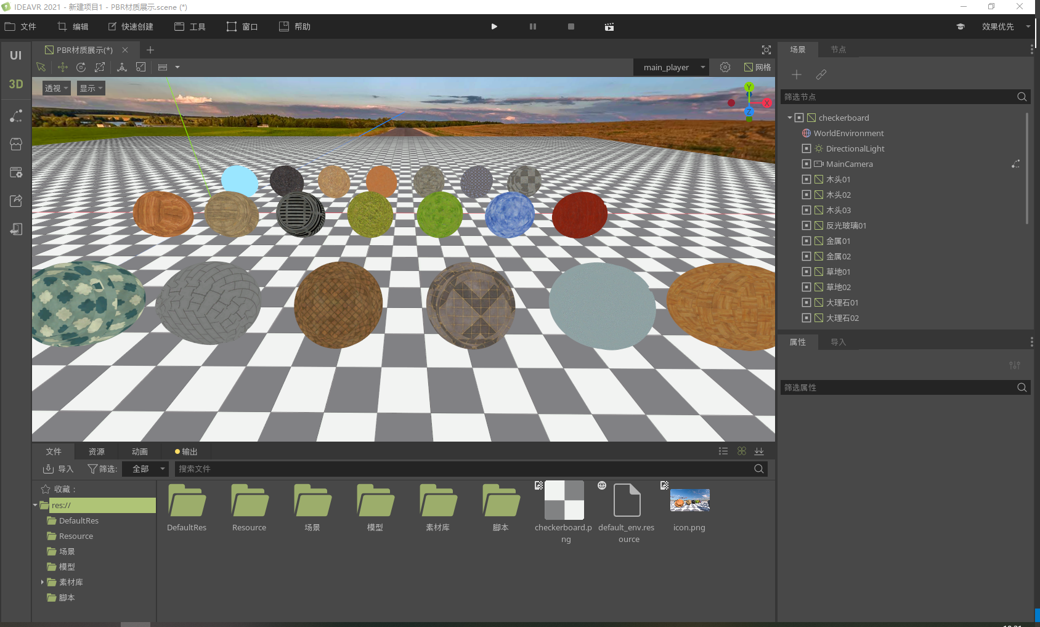Open the project settings sidebar icon
1040x627 pixels.
tap(16, 172)
